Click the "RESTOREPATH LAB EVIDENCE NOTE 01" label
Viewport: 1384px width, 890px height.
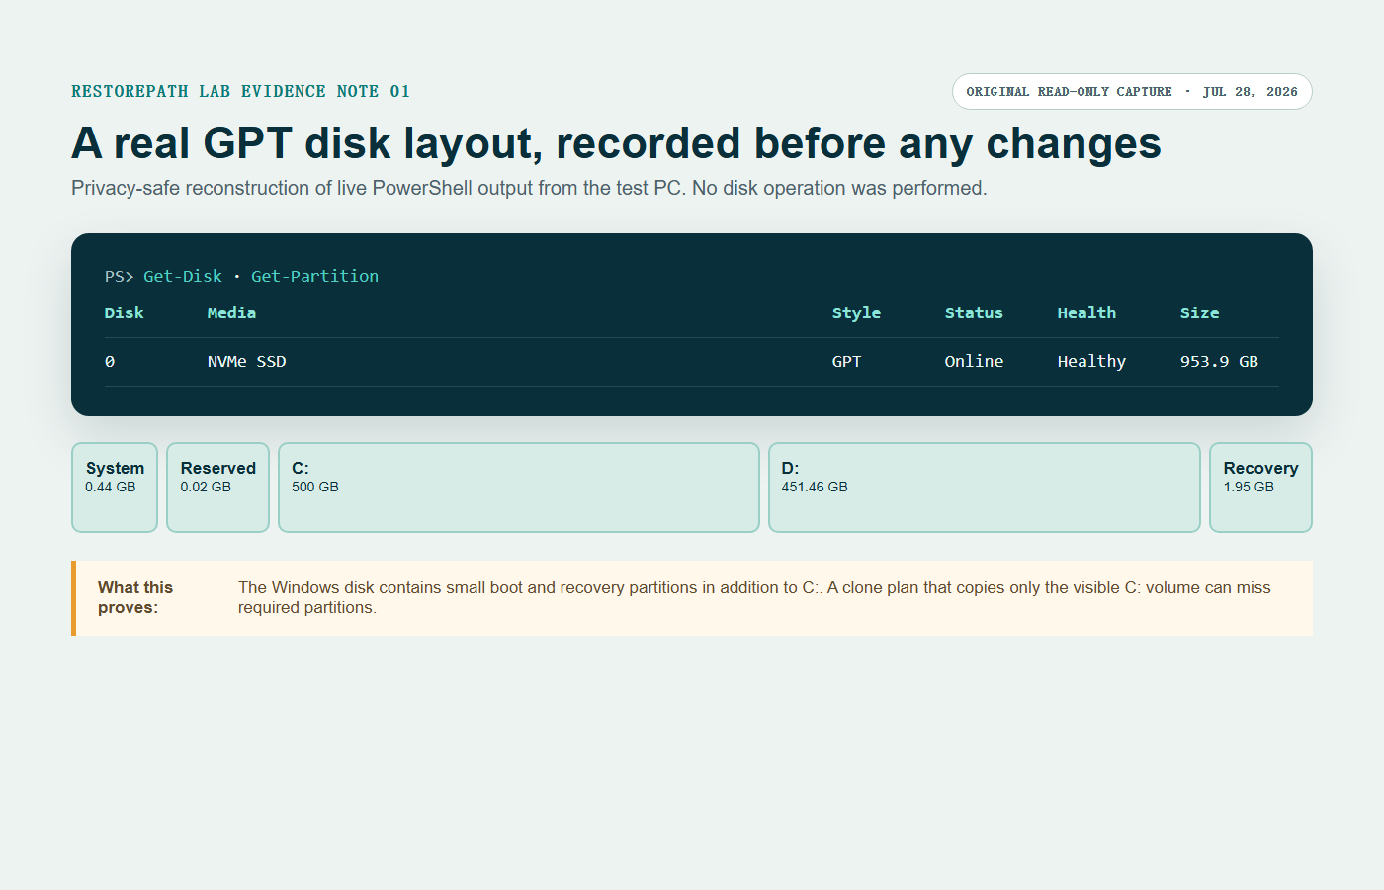coord(240,92)
